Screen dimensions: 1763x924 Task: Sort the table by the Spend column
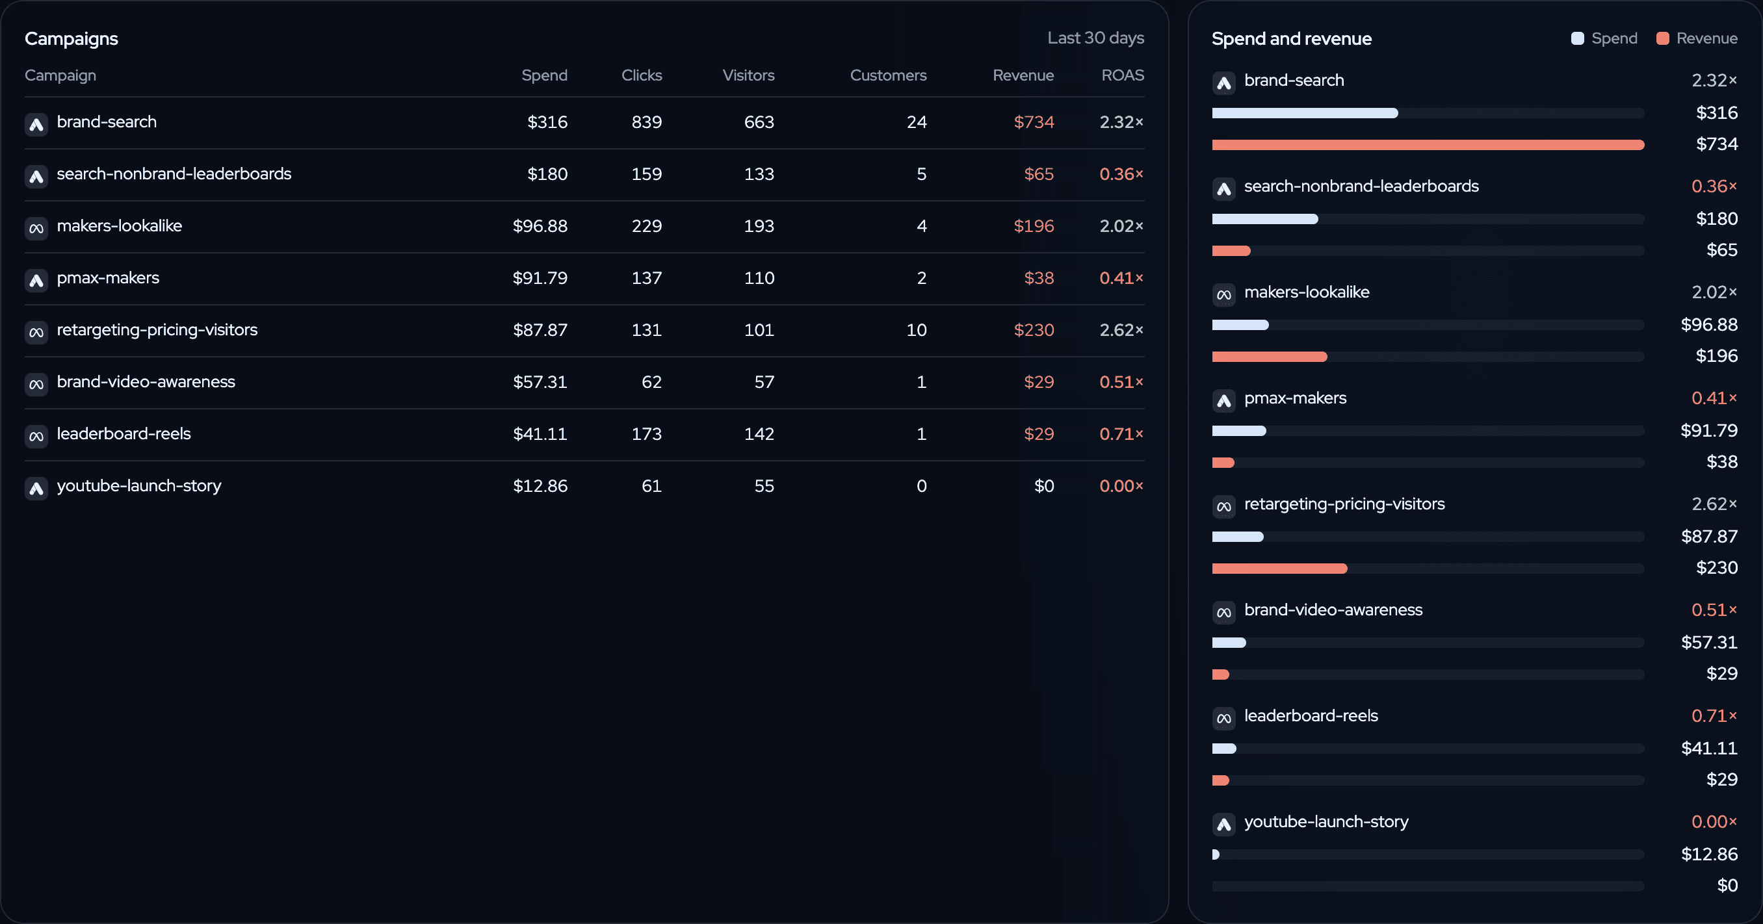(544, 75)
